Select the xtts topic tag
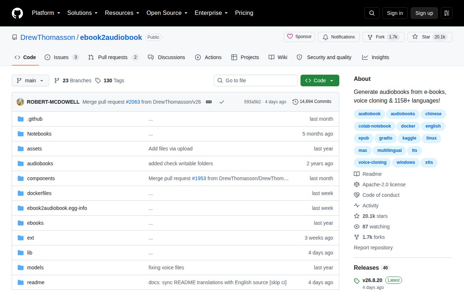The width and height of the screenshot is (464, 290). (429, 162)
